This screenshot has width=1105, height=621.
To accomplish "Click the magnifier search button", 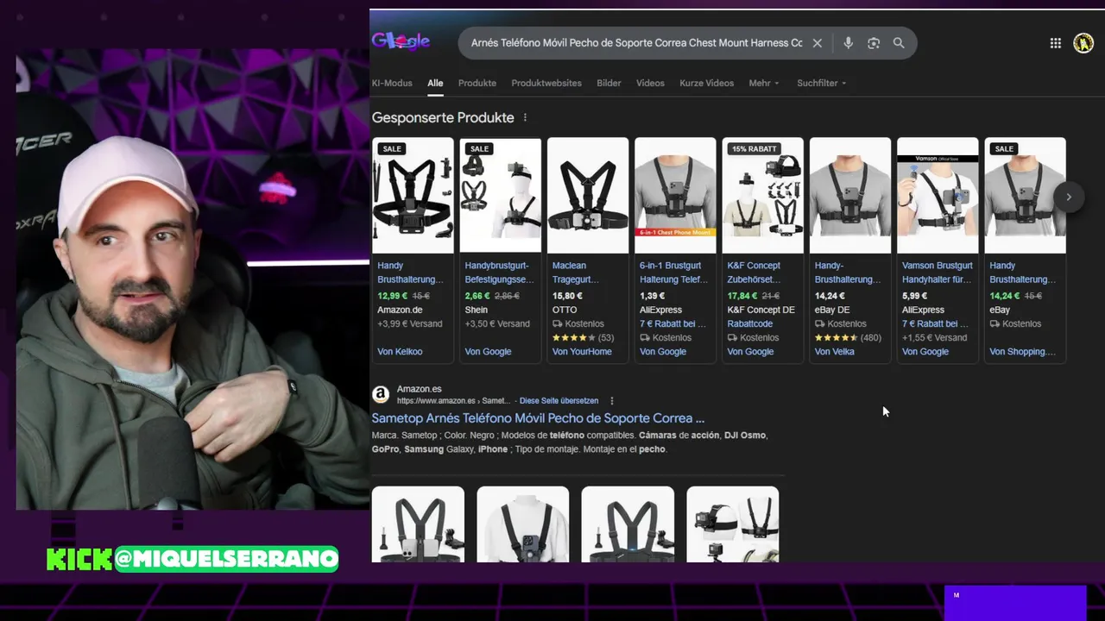I will pyautogui.click(x=899, y=43).
